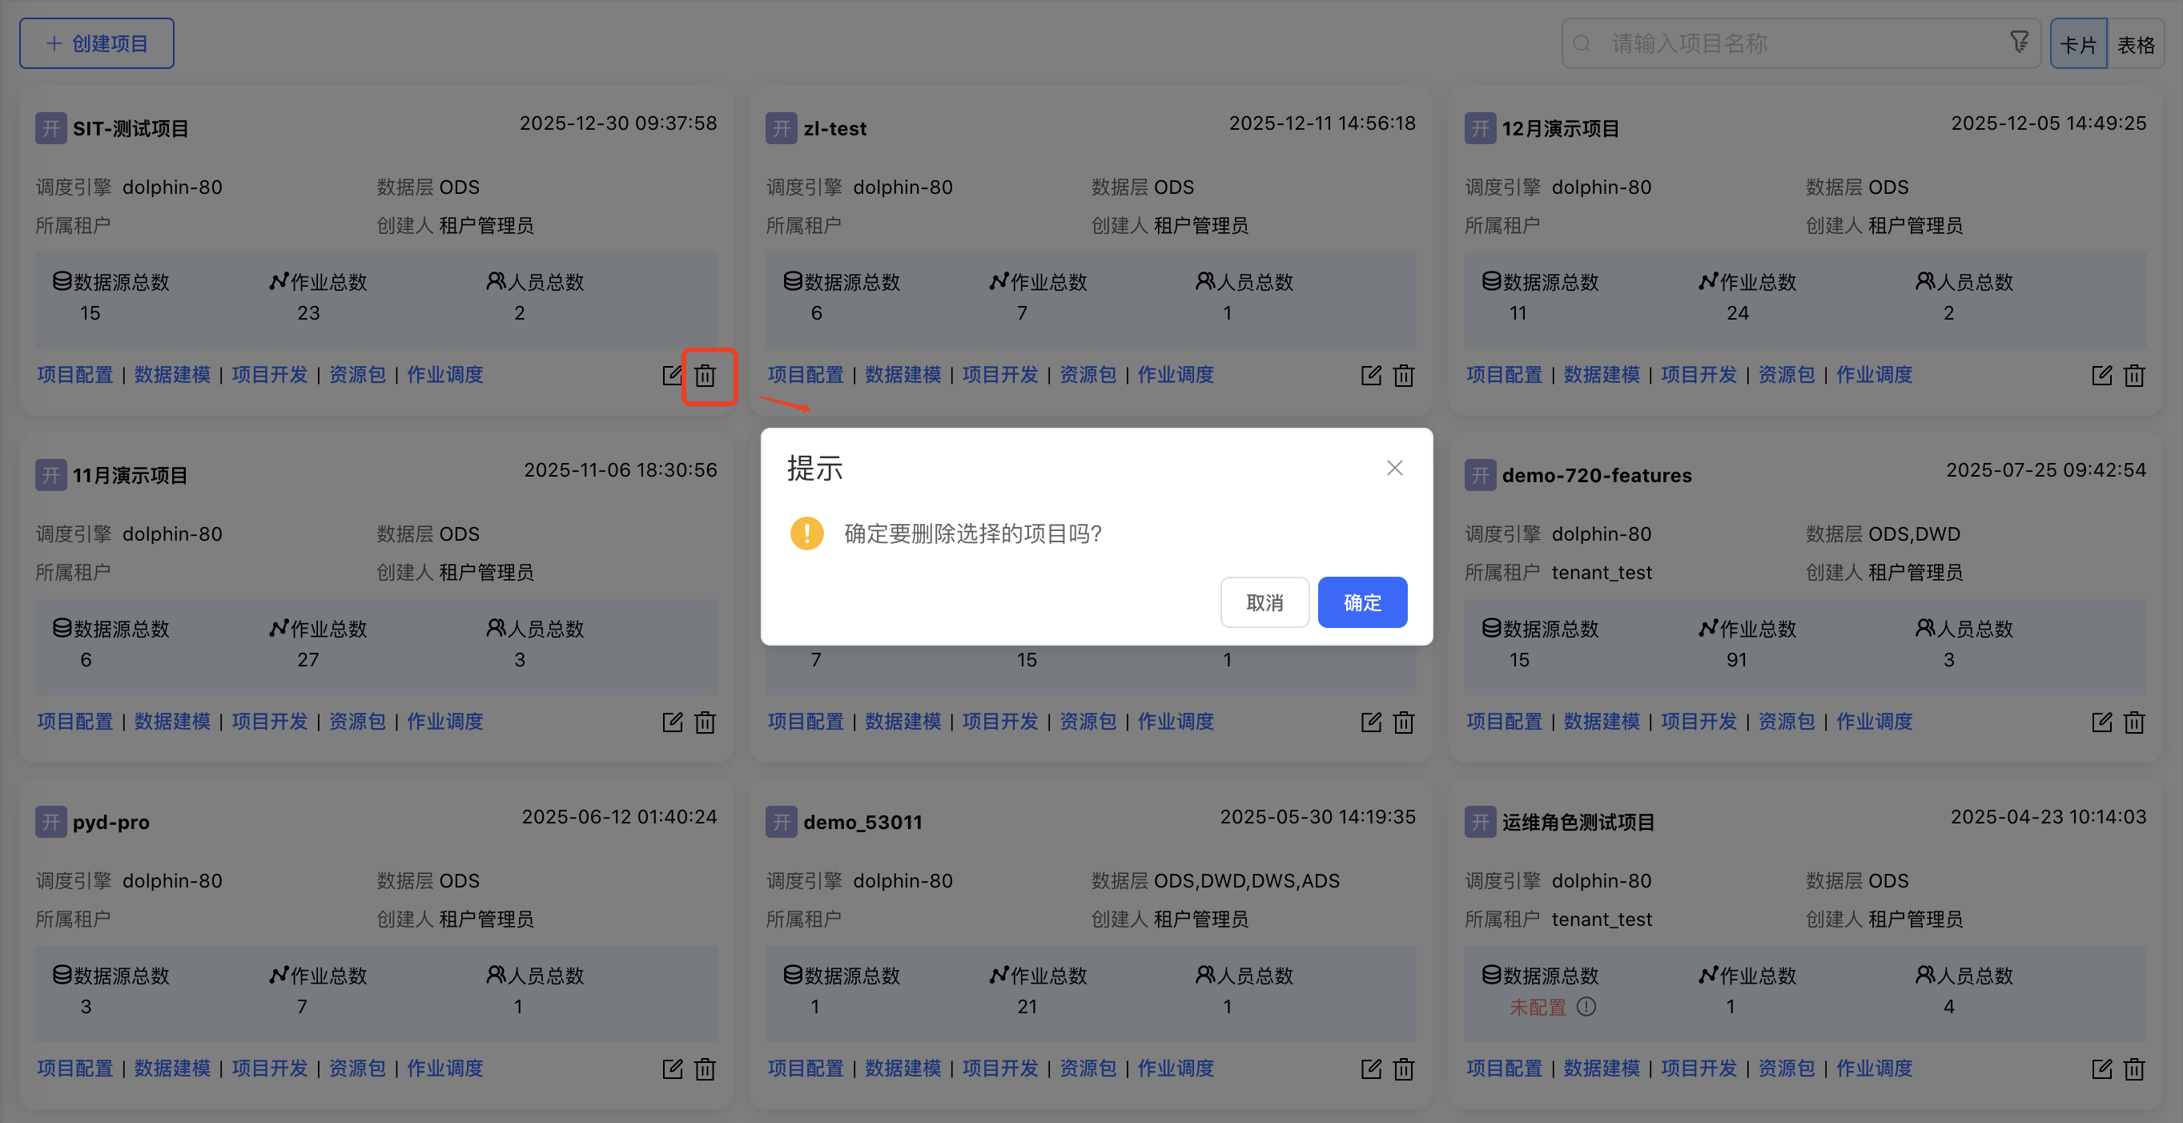
Task: Open 数据建模 link on 12月演示项目 card
Action: click(x=1601, y=375)
